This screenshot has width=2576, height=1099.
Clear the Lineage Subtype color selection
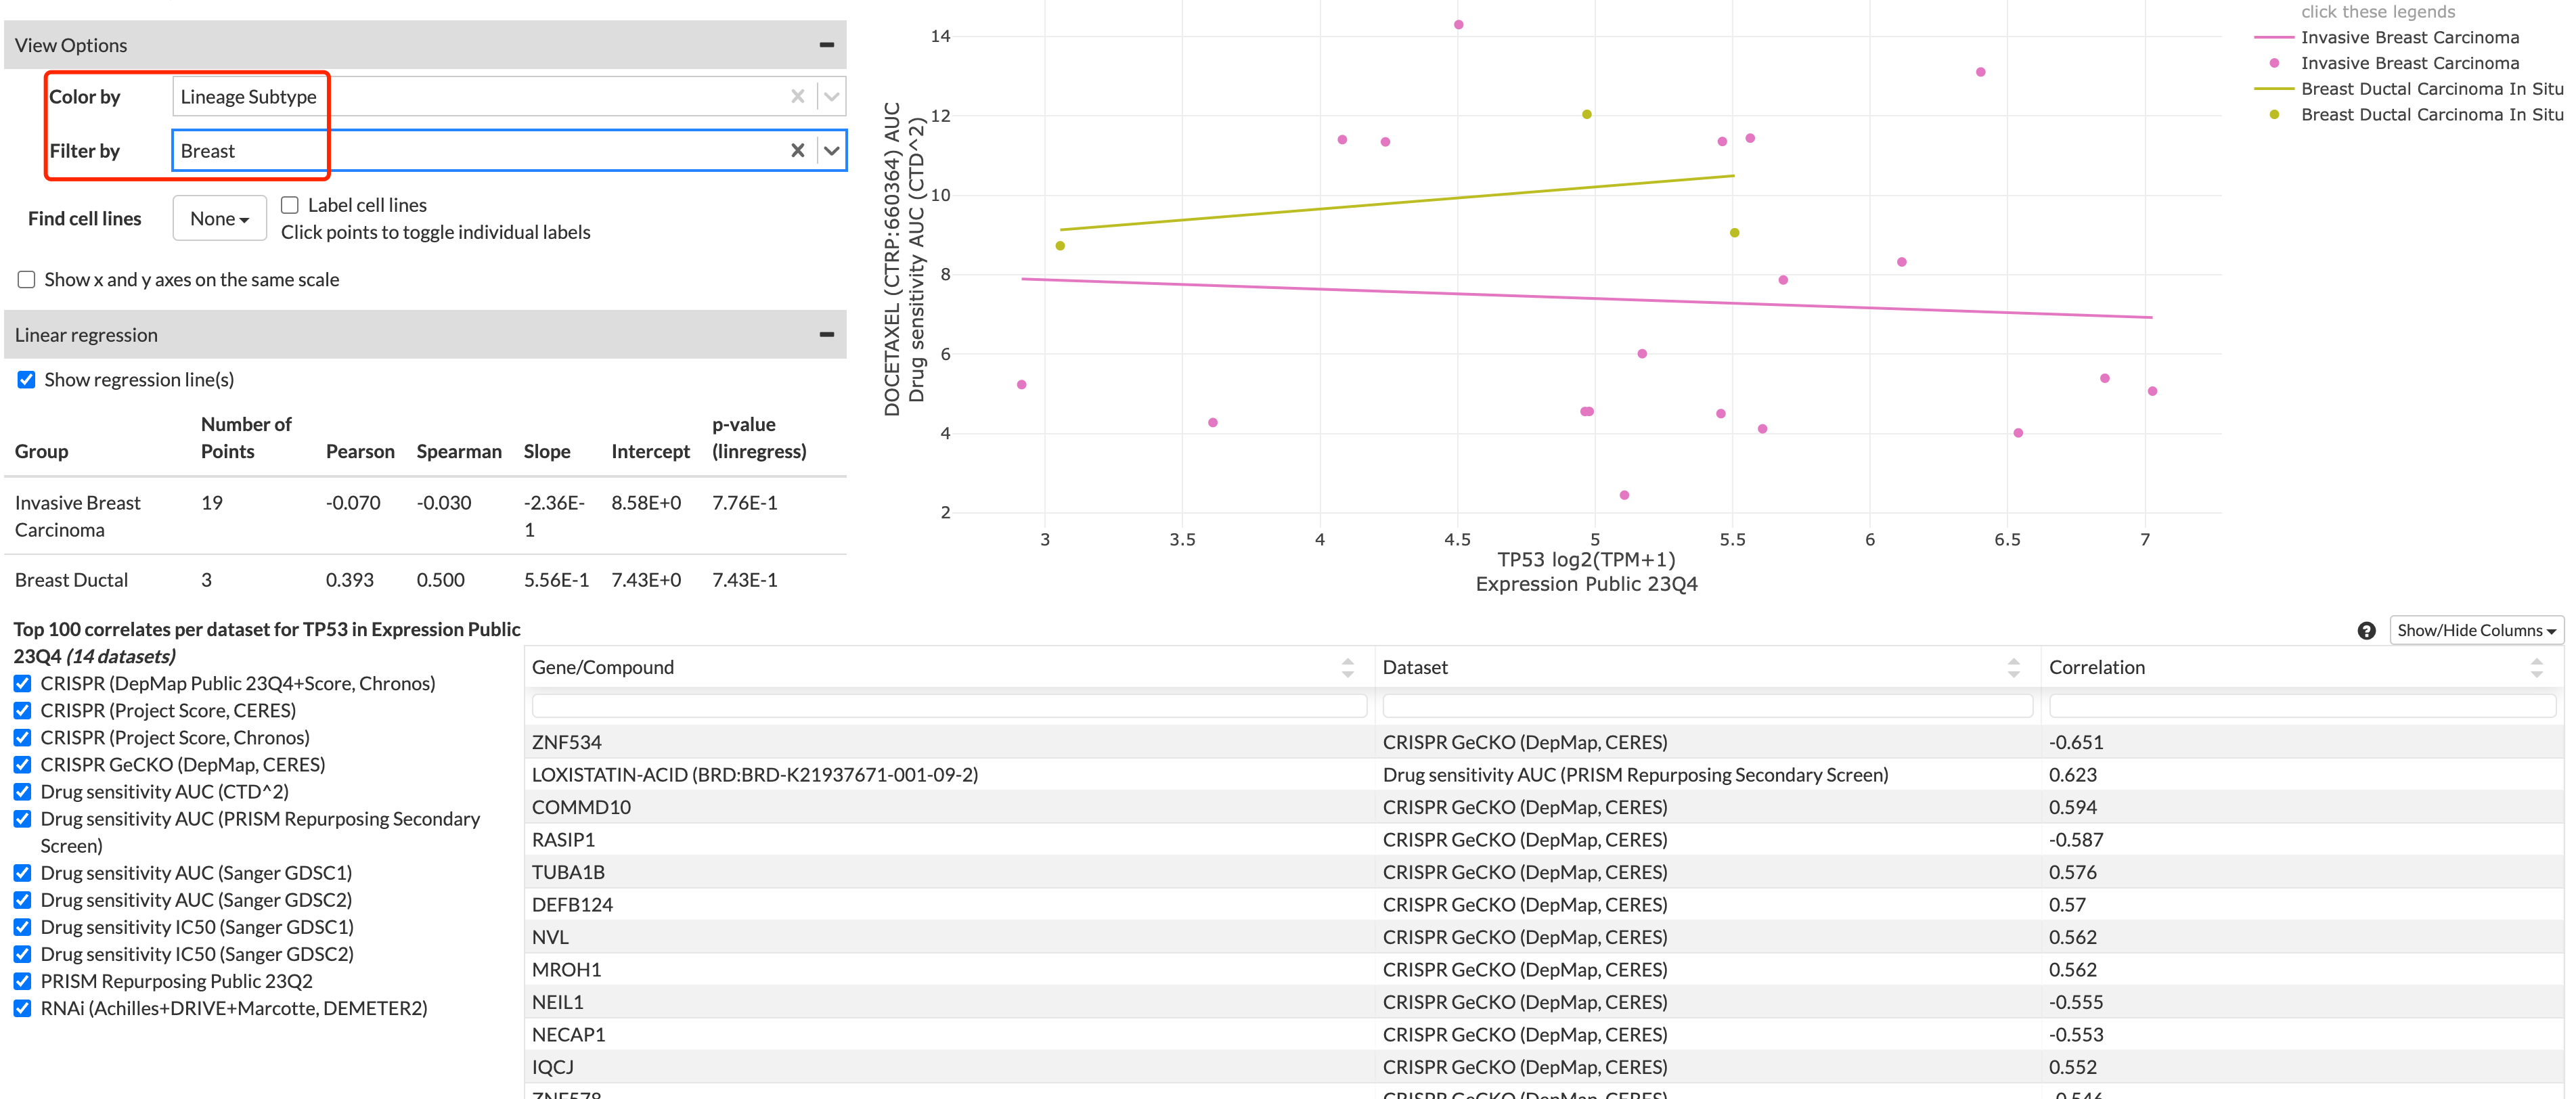tap(797, 97)
